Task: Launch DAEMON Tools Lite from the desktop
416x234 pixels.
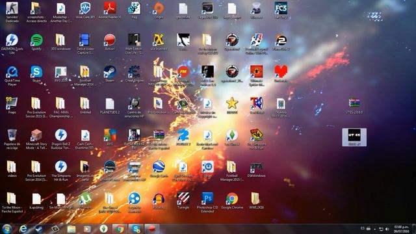Action: [12, 44]
